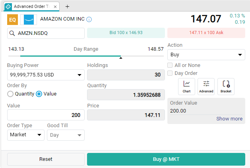Viewport: 250px width, 168px height.
Task: Submit the Buy @ MKT order
Action: pos(166,159)
